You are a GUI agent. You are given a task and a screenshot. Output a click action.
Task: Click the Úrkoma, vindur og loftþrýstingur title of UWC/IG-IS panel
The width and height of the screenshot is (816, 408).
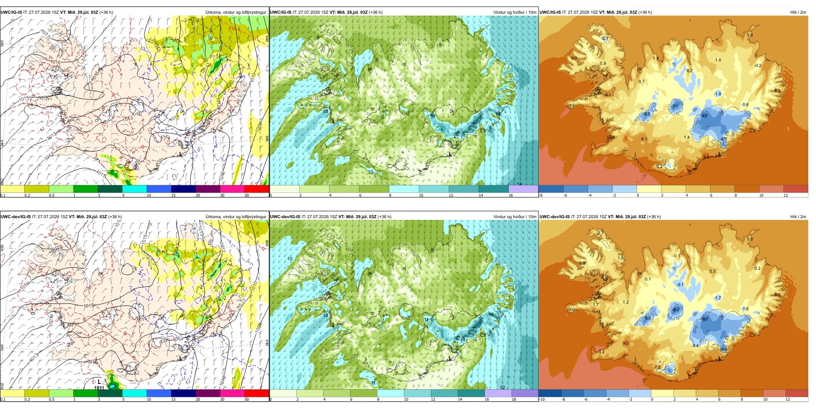(236, 12)
